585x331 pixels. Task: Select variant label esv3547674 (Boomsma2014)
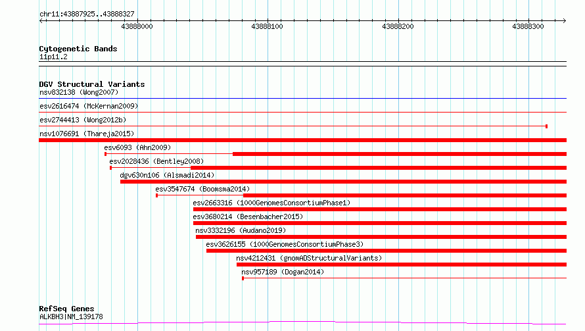(x=202, y=189)
